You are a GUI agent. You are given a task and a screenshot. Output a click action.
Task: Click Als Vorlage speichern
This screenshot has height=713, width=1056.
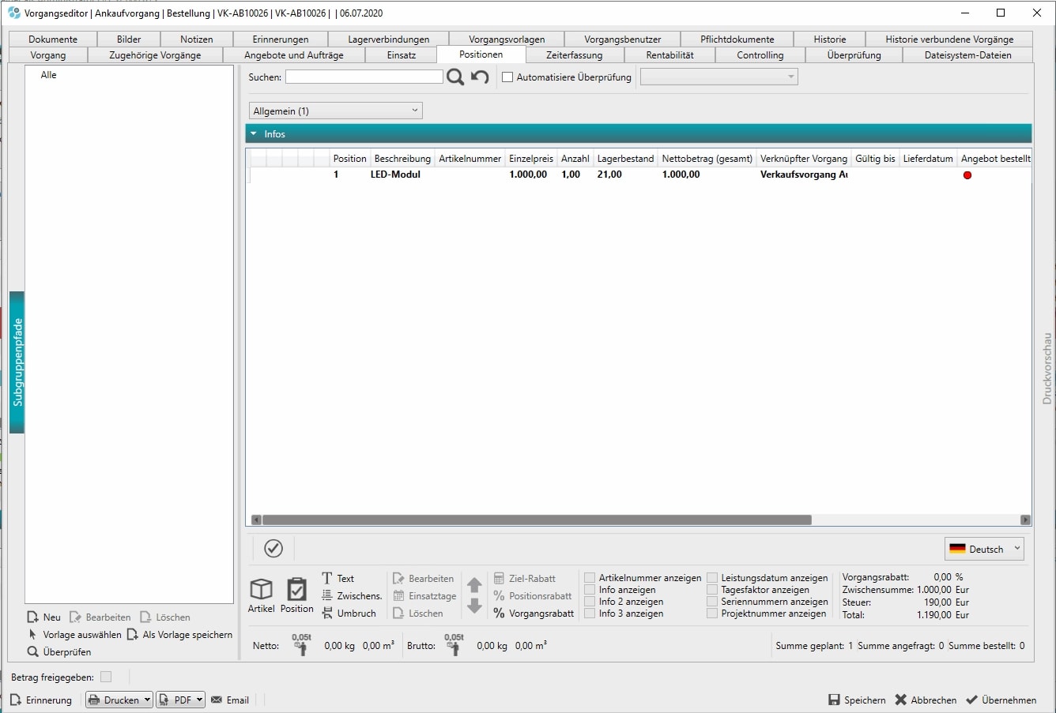(180, 634)
